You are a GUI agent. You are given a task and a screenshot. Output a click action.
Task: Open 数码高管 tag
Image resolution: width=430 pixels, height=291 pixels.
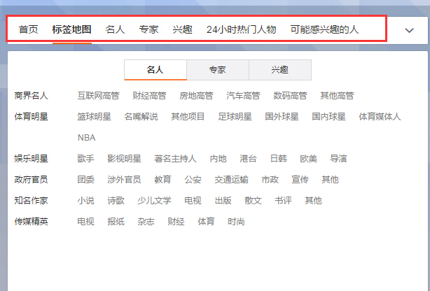(x=290, y=96)
